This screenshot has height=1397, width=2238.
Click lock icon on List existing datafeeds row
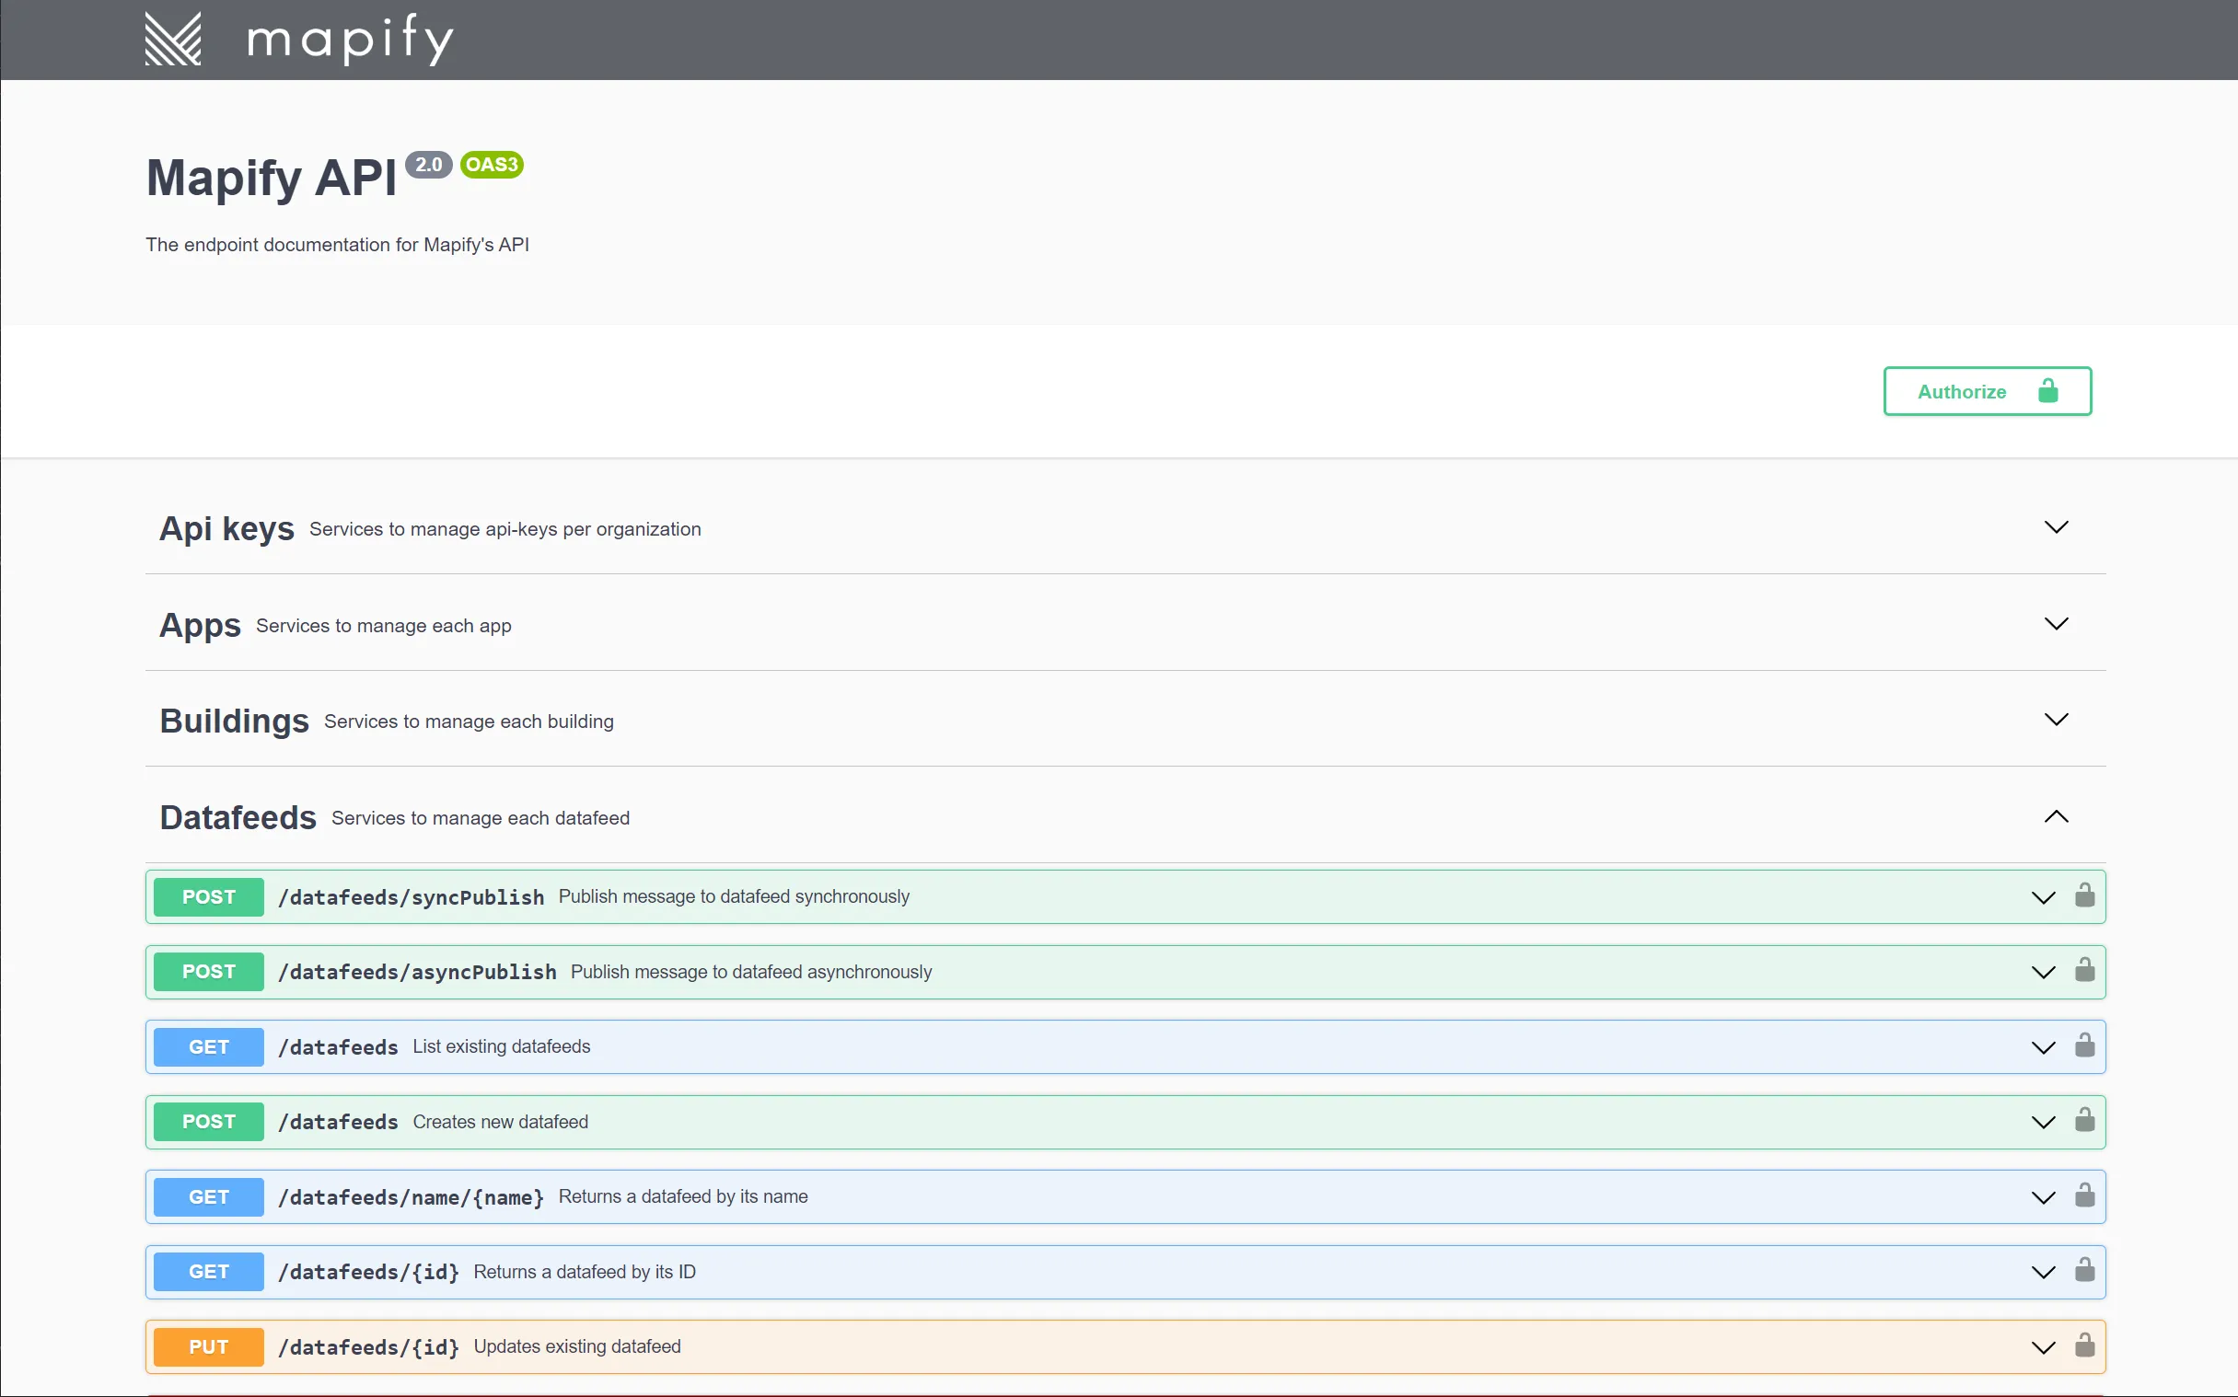tap(2083, 1045)
